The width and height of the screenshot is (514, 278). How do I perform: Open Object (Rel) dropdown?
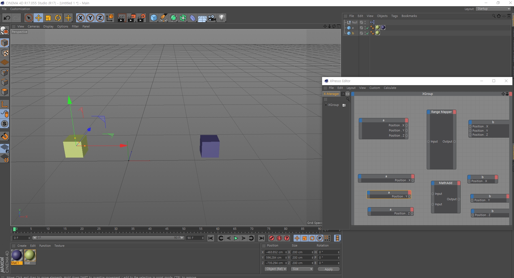[276, 269]
